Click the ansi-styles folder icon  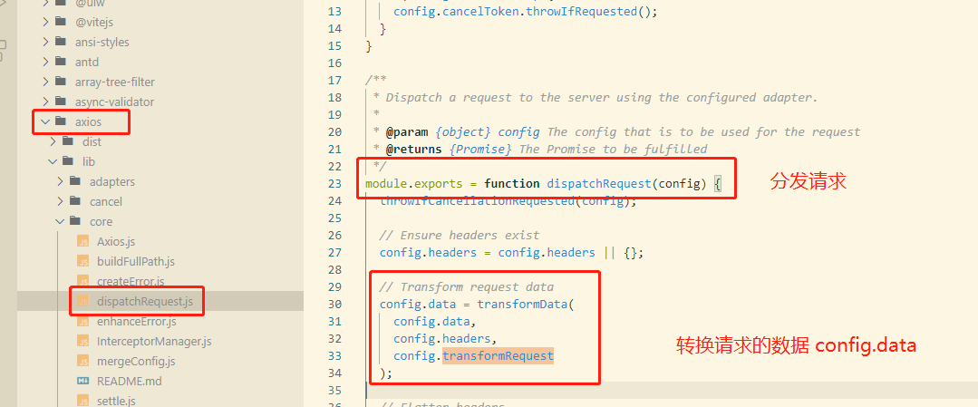(61, 42)
